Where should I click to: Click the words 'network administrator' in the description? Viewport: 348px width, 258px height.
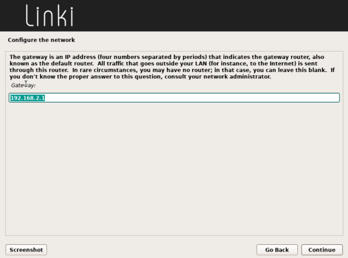237,76
